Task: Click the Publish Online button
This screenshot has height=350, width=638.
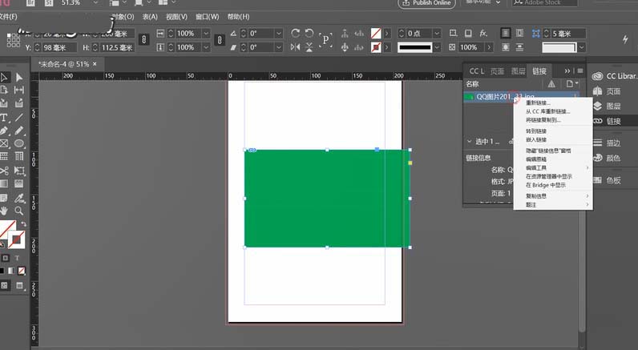Action: click(x=426, y=3)
